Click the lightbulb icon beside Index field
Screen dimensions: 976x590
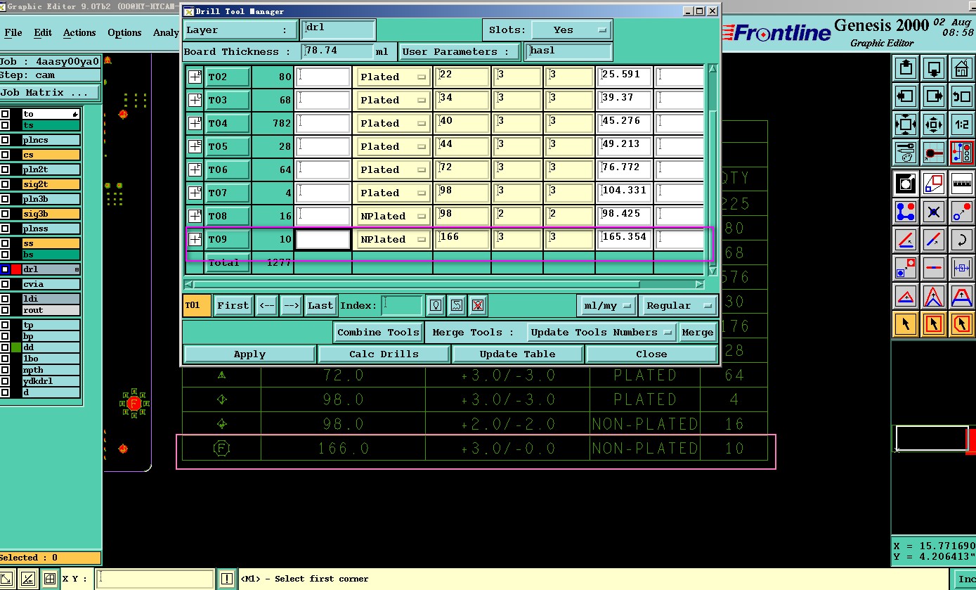click(436, 305)
